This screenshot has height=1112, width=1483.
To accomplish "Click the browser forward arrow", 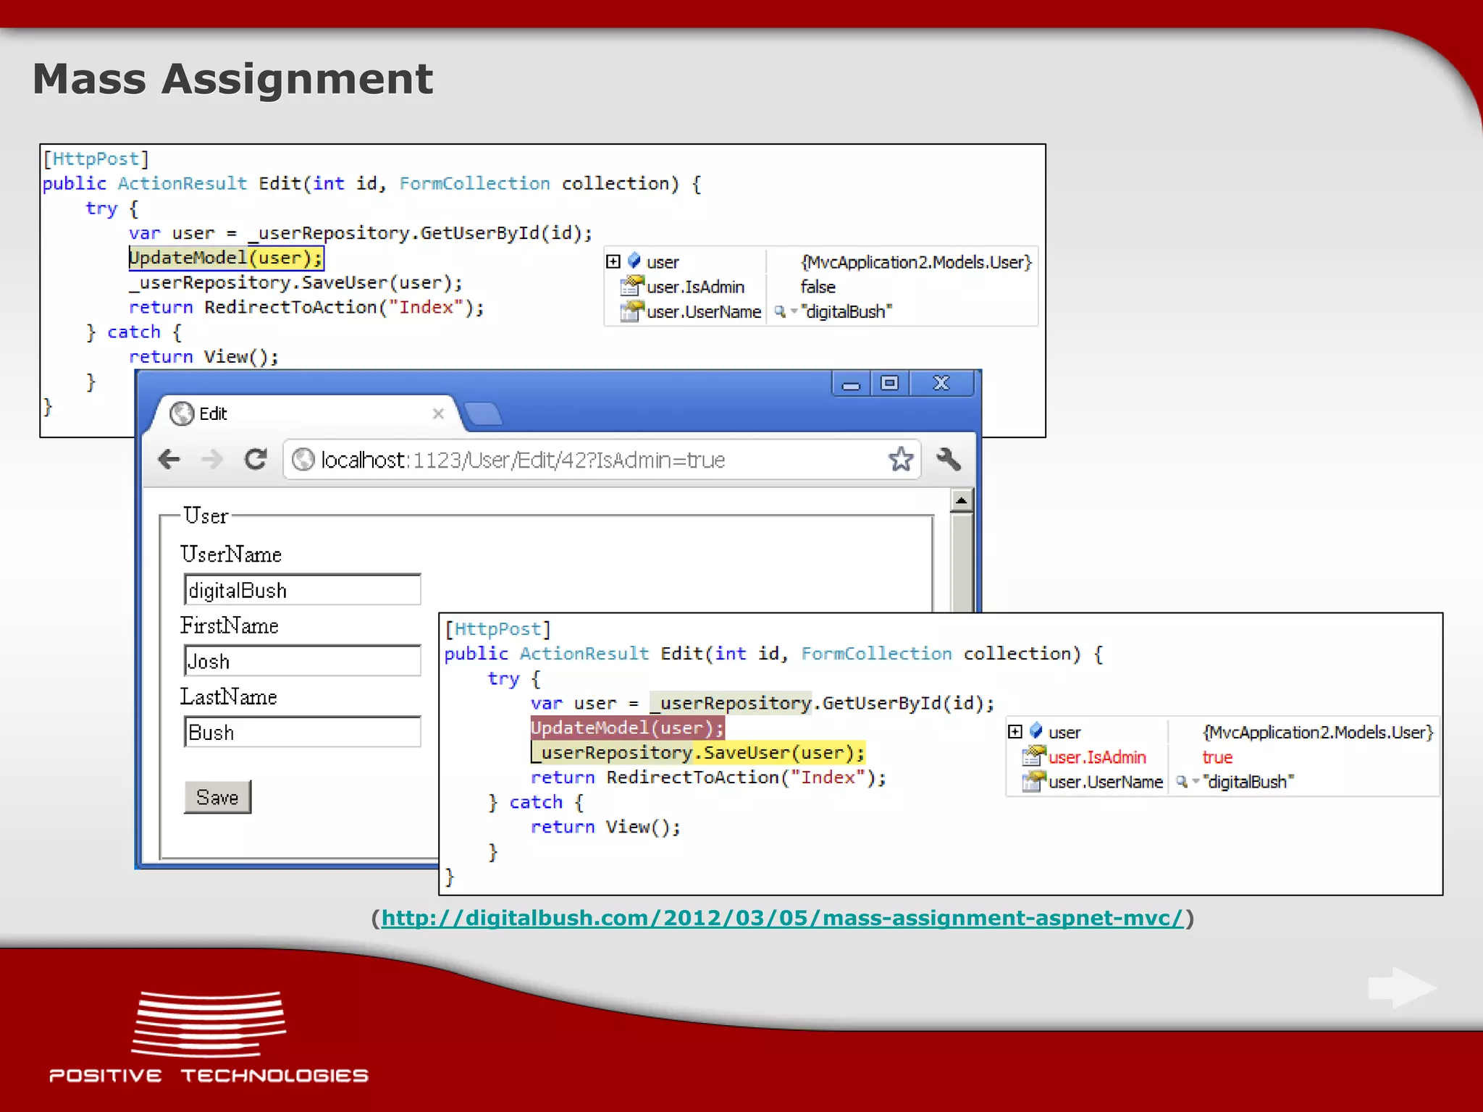I will coord(212,459).
